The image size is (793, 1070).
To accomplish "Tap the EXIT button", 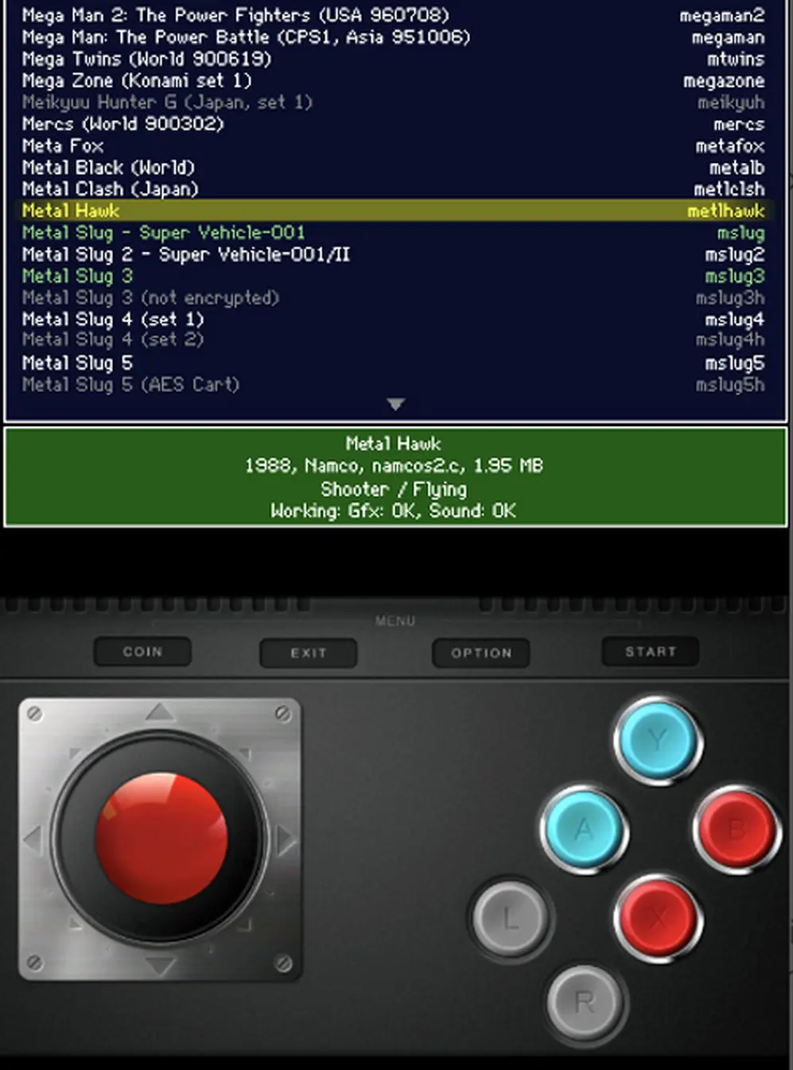I will (x=308, y=653).
